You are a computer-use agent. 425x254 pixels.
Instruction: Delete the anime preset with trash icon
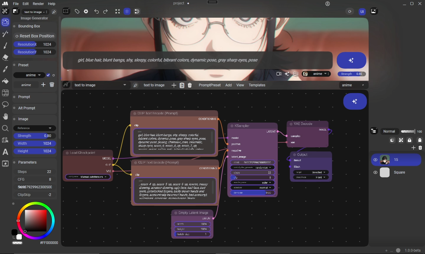point(52,85)
